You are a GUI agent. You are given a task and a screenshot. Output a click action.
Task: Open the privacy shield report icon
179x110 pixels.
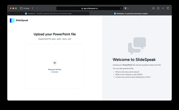point(126,8)
